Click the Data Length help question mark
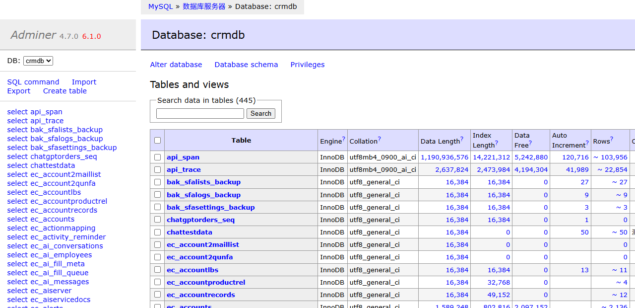This screenshot has height=308, width=635. 462,139
